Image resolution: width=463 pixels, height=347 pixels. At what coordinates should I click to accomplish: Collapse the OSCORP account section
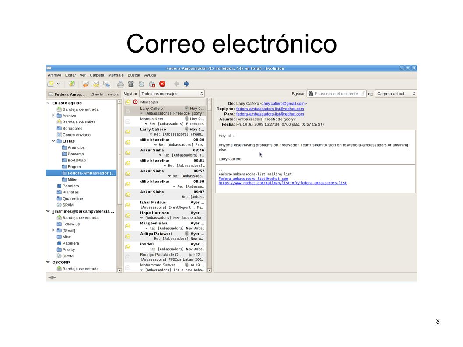(x=48, y=262)
